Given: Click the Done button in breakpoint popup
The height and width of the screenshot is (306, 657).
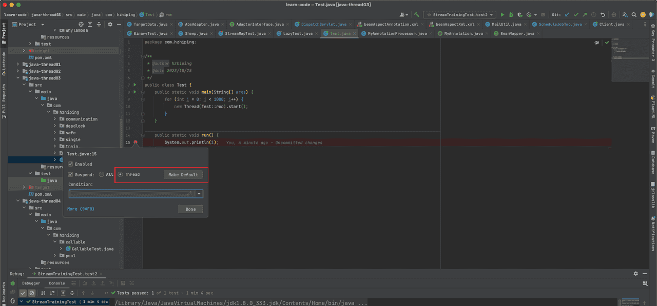Looking at the screenshot, I should click(x=190, y=209).
